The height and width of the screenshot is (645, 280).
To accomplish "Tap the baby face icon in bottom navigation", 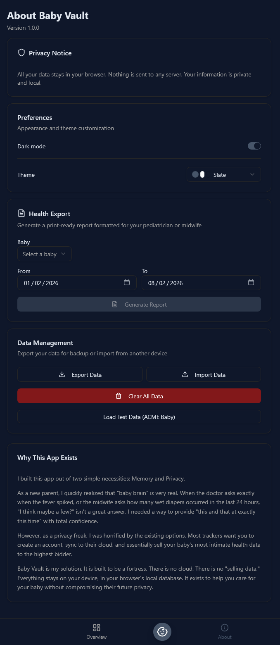I will coord(162,632).
